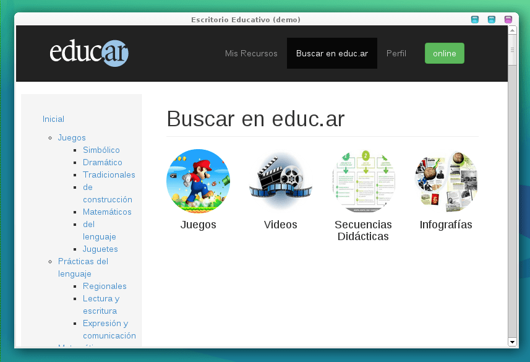
Task: Open Prácticas del lenguaje category
Action: 83,267
